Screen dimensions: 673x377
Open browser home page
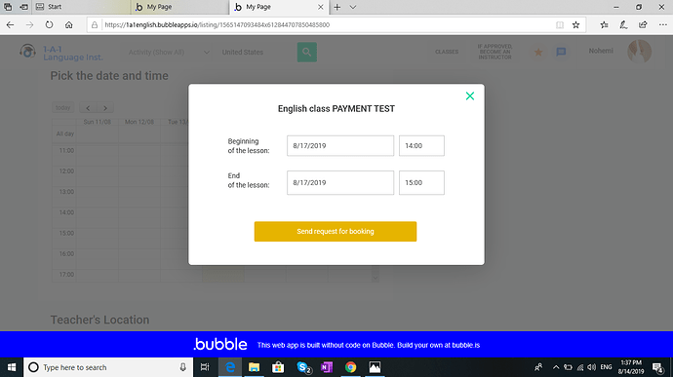[68, 25]
